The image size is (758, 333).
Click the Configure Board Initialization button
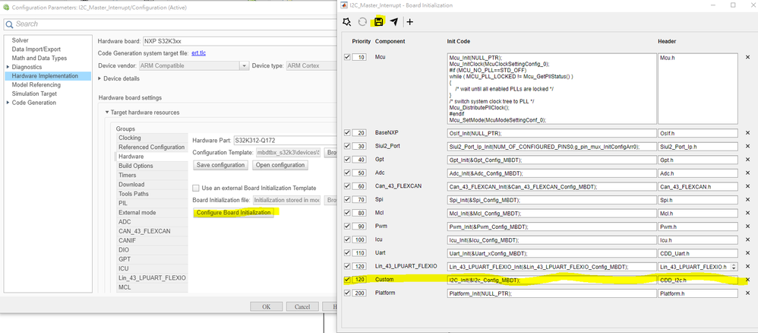(233, 212)
